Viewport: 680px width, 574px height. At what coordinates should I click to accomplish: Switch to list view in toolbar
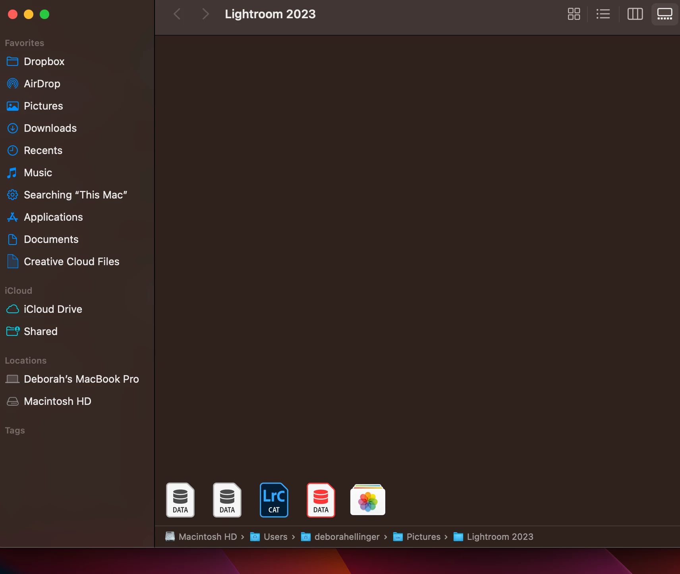603,14
